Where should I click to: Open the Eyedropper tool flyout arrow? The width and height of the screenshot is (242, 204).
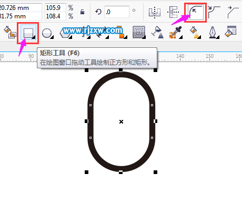pyautogui.click(x=180, y=37)
